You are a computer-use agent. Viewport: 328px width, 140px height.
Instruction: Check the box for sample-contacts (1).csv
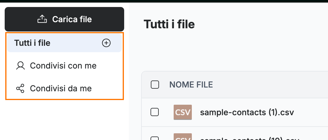pyautogui.click(x=155, y=112)
